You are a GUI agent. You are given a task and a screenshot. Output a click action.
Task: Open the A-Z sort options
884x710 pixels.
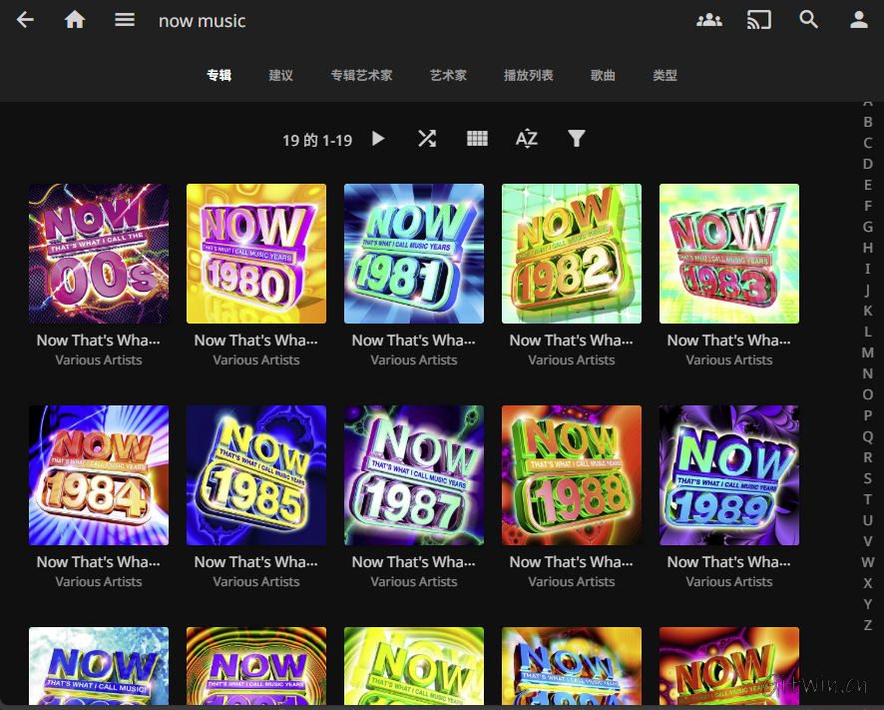(x=527, y=138)
